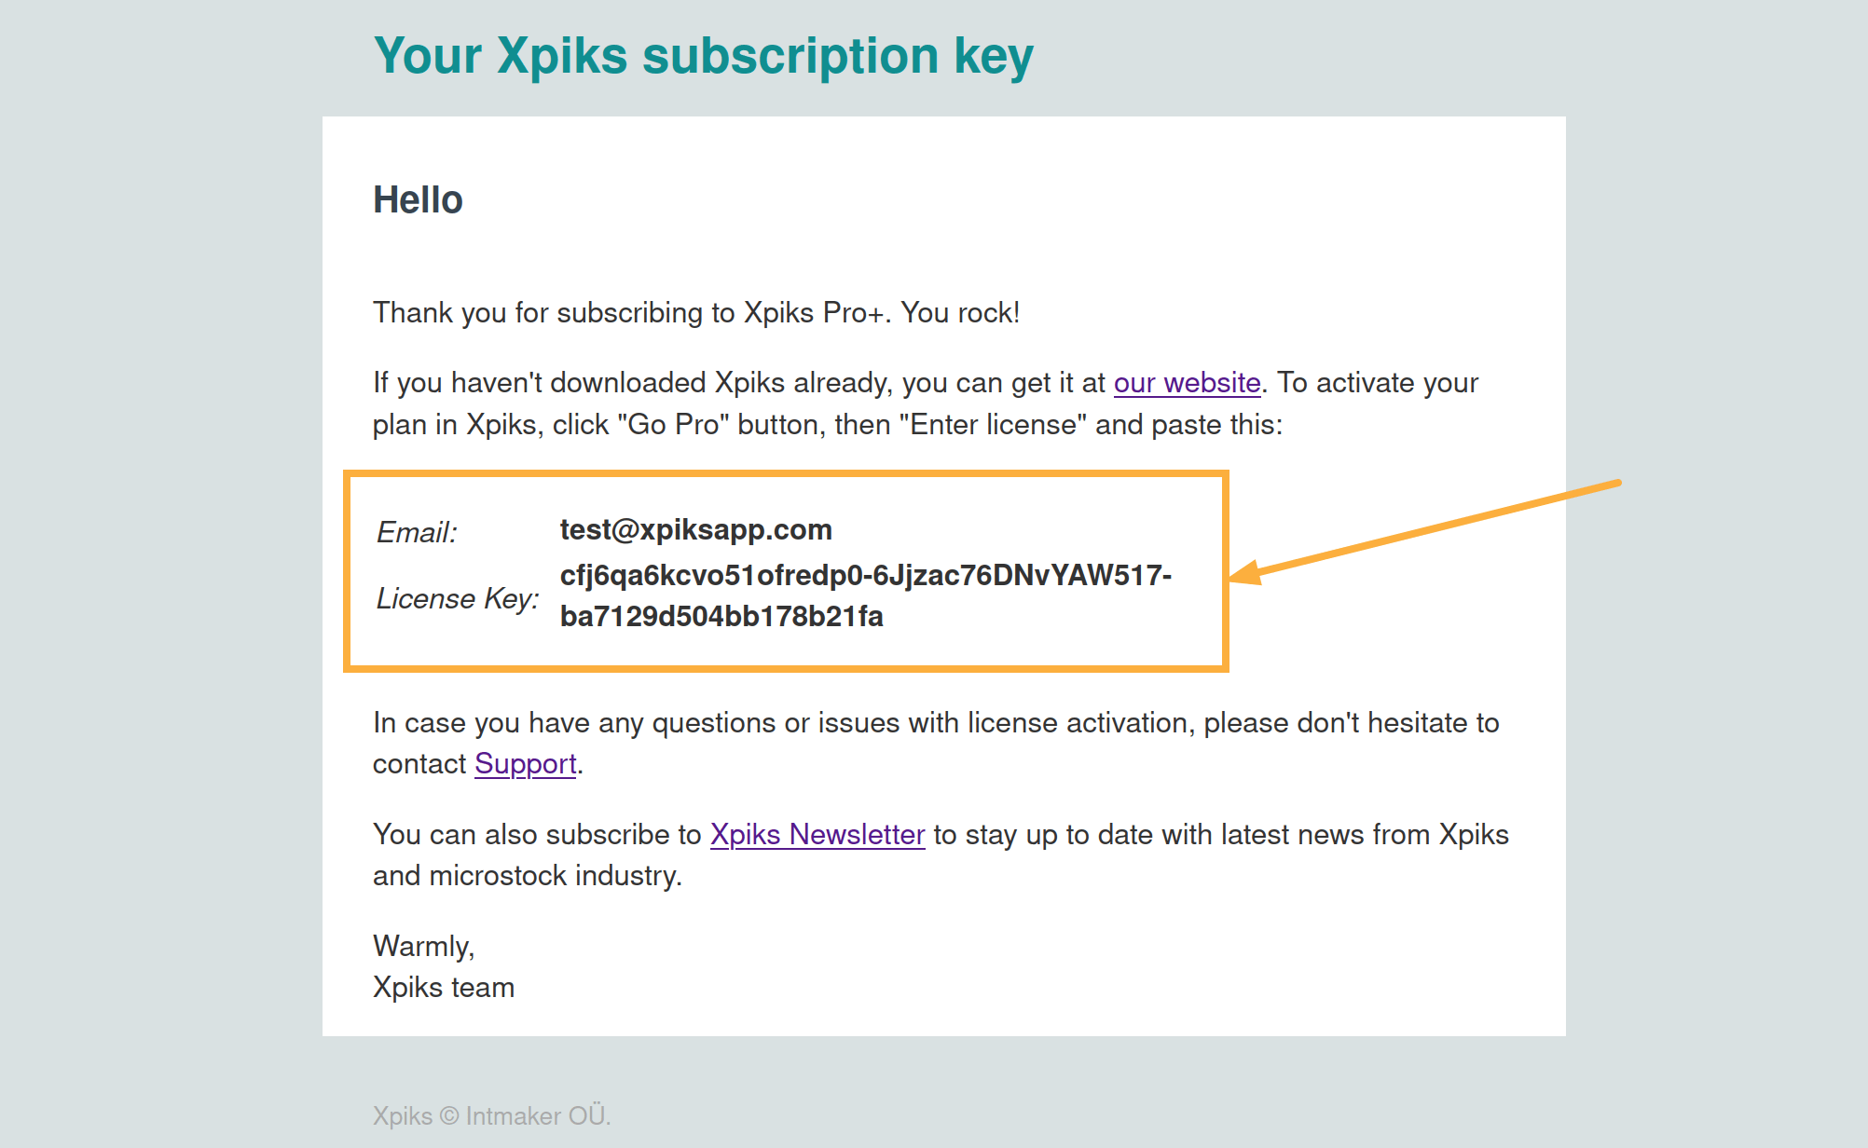This screenshot has height=1148, width=1868.
Task: Click the "Warmly," sign-off text
Action: pos(423,946)
